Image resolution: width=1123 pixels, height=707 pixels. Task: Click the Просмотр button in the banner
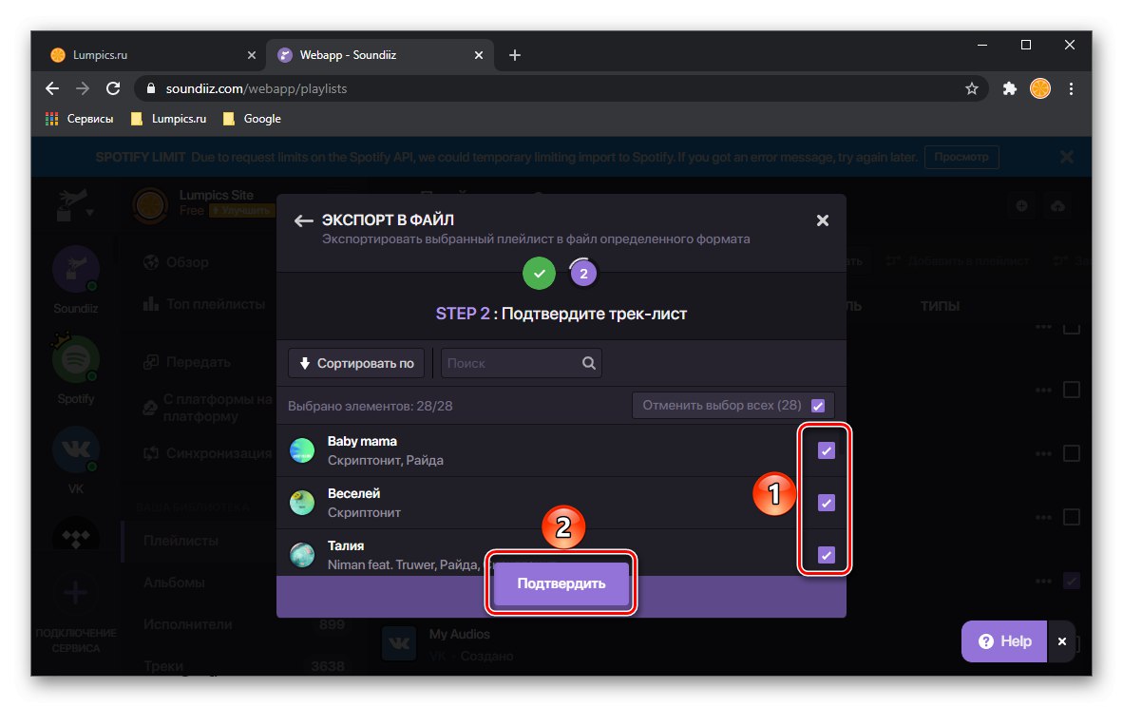[961, 157]
